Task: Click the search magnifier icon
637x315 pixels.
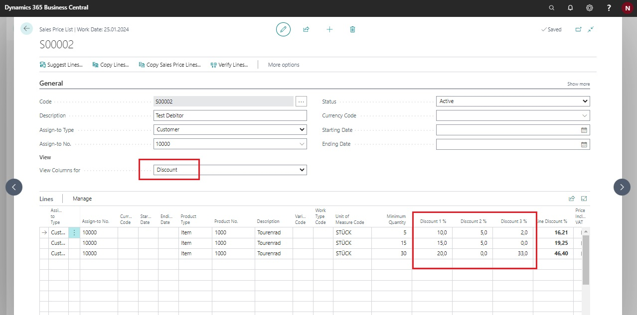Action: tap(551, 8)
